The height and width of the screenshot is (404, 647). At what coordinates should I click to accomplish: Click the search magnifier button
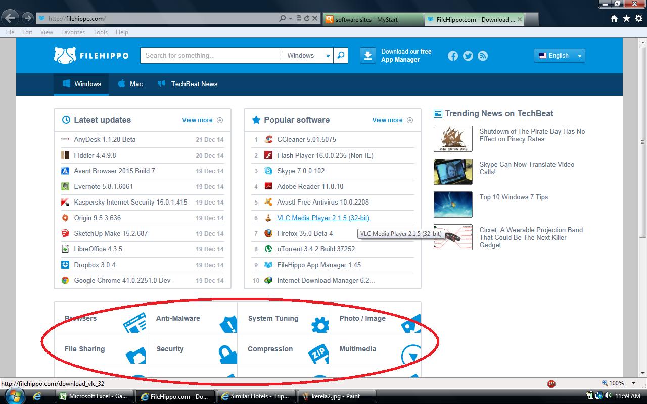341,56
